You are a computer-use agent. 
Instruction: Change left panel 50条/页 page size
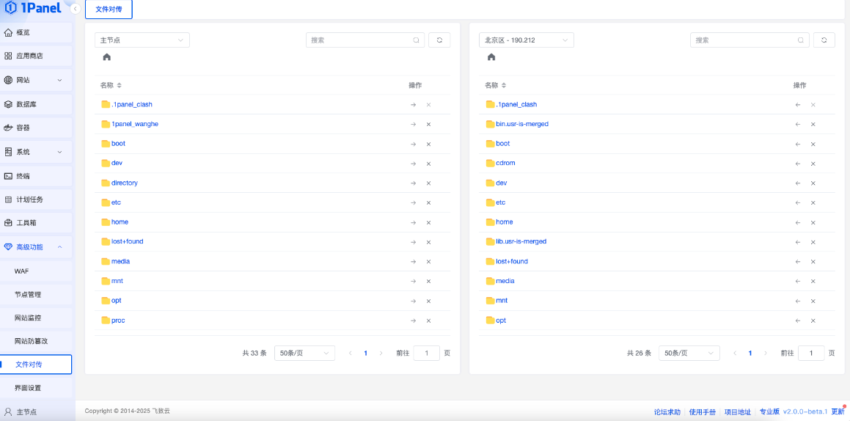pyautogui.click(x=304, y=354)
